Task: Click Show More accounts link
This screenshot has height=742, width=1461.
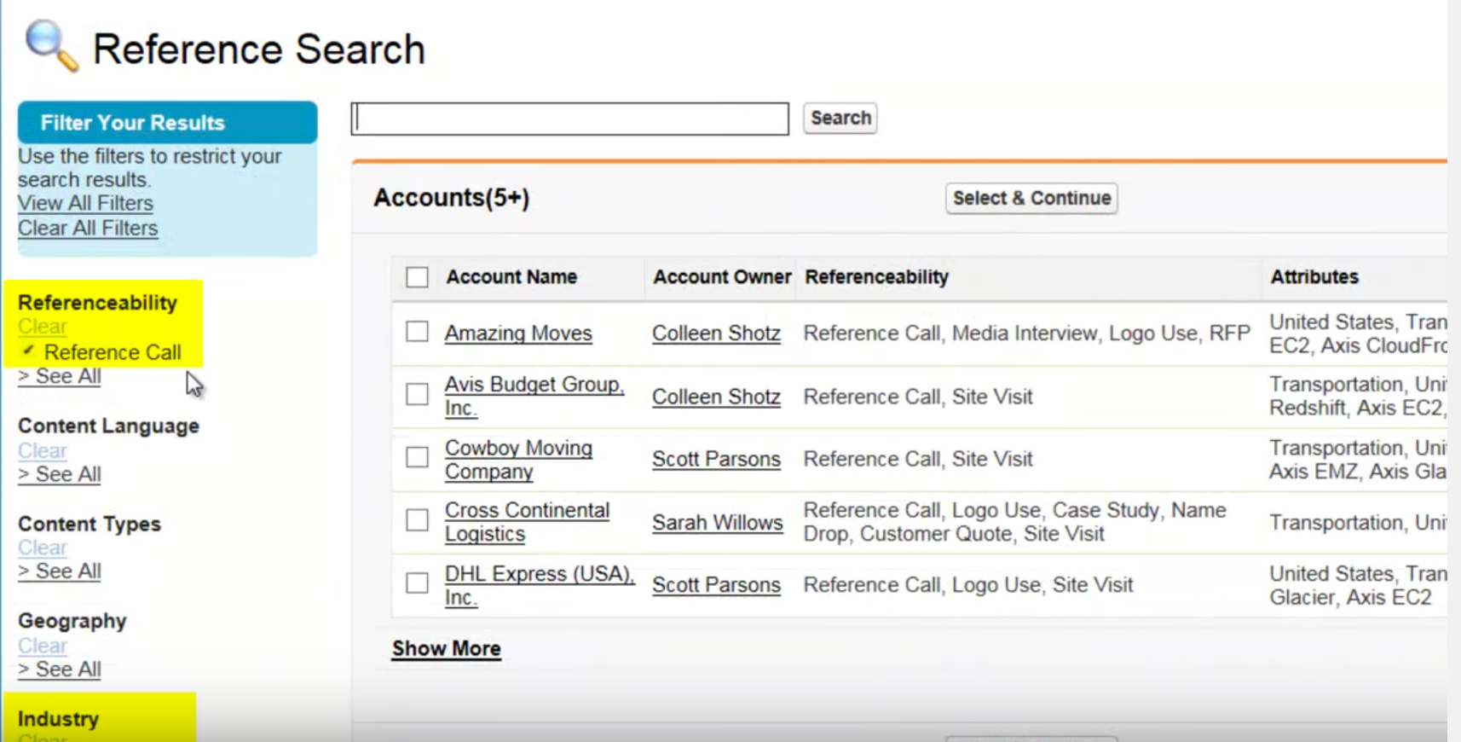Action: (446, 649)
